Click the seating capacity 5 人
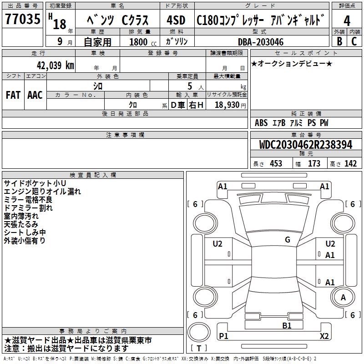Screen dimensions: 364x364 click(196, 86)
